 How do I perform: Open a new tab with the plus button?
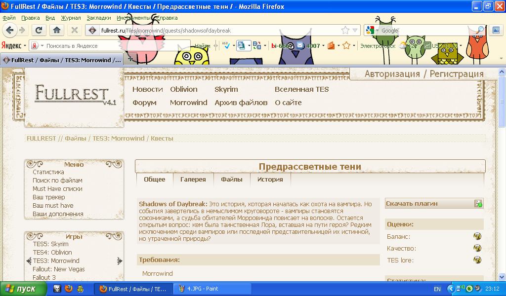[x=130, y=59]
